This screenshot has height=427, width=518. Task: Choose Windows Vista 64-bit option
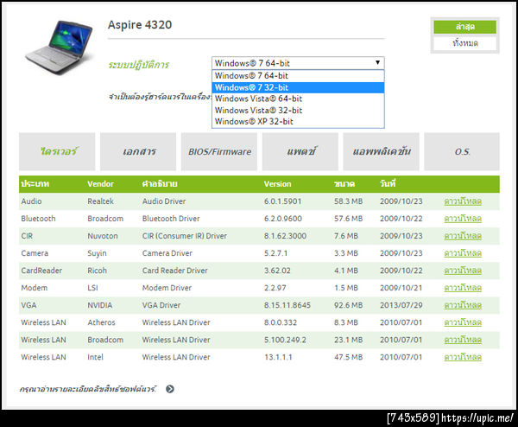pos(298,99)
